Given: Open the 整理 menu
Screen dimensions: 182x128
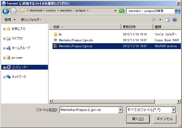Looking at the screenshot, I should point(10,20).
